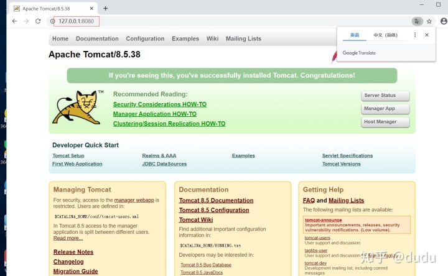Open Wiki in the navigation bar

pyautogui.click(x=213, y=39)
